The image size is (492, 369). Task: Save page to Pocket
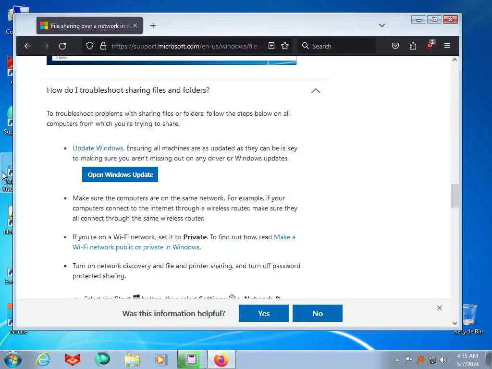click(395, 46)
